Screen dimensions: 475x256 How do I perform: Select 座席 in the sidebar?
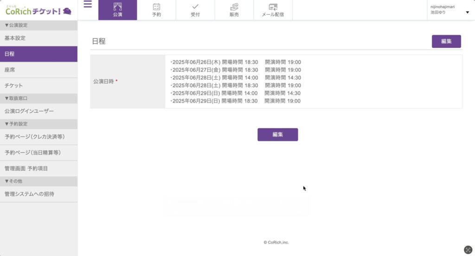[x=10, y=70]
